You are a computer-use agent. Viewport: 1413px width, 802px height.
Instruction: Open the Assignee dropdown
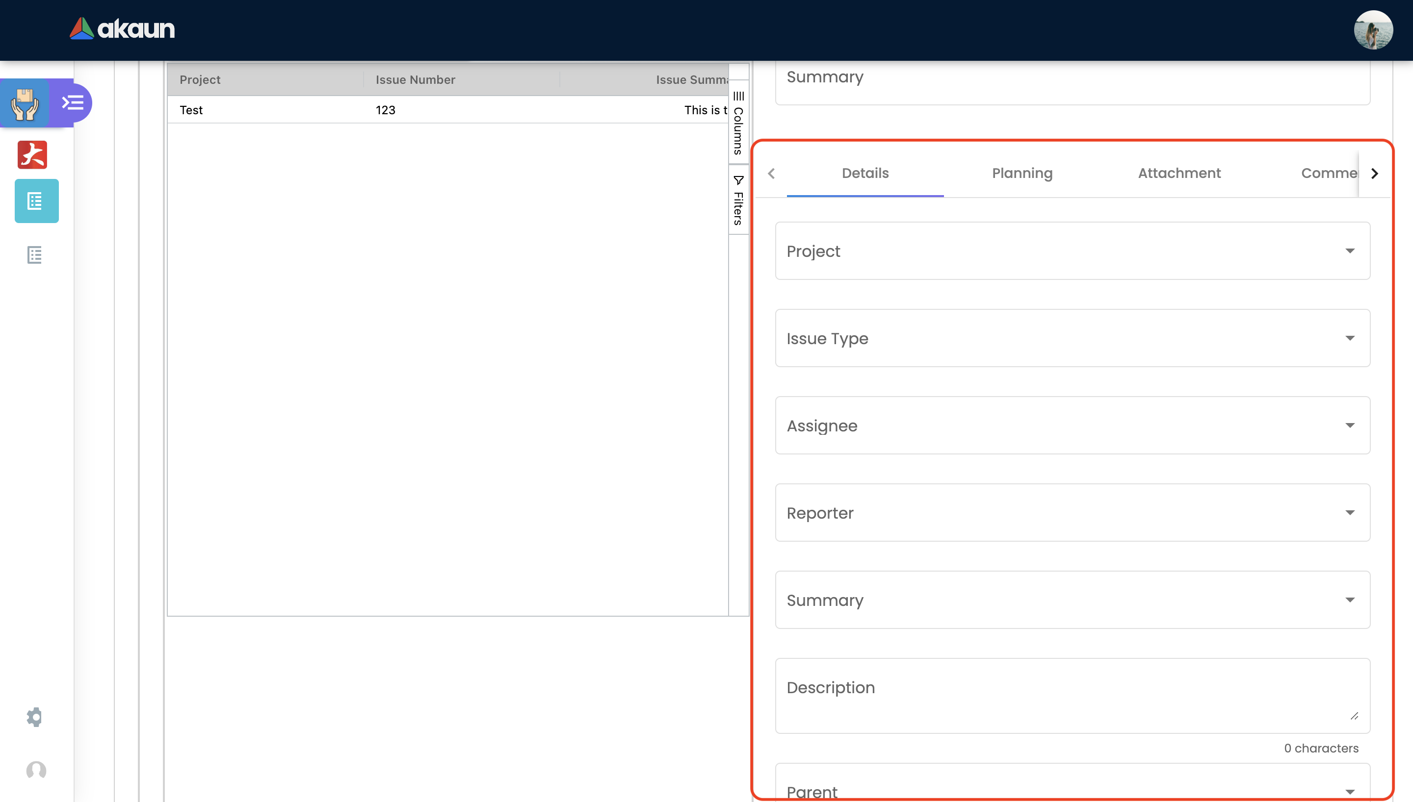pyautogui.click(x=1072, y=425)
